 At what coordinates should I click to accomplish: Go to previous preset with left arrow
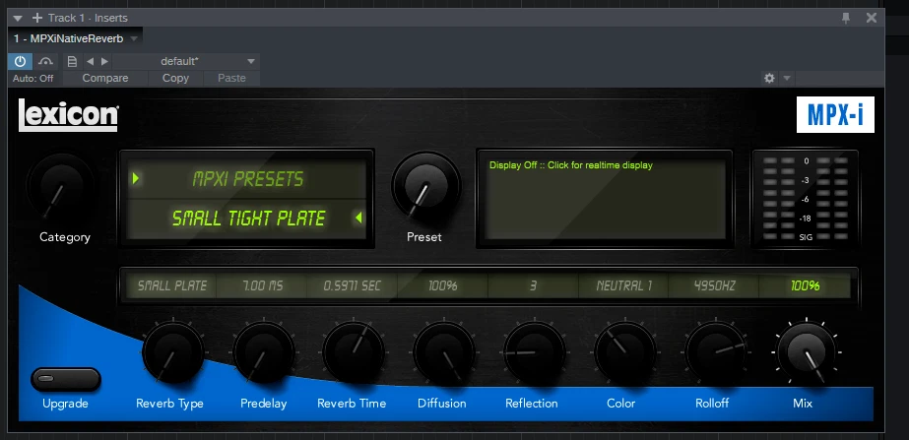[90, 61]
